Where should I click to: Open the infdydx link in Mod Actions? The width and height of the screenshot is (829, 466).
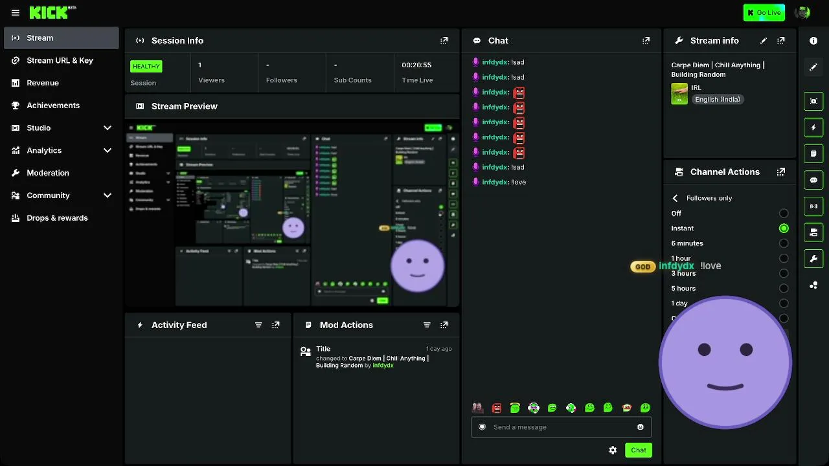pos(383,366)
